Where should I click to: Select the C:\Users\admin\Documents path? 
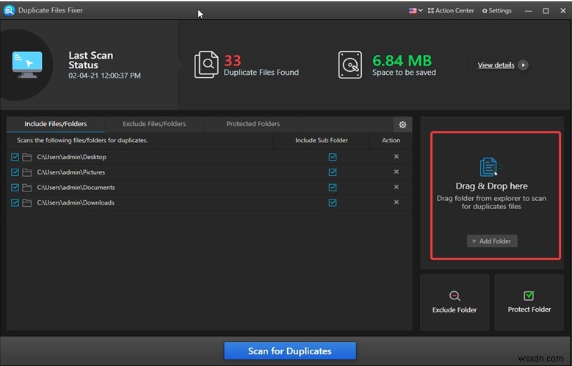pyautogui.click(x=76, y=187)
